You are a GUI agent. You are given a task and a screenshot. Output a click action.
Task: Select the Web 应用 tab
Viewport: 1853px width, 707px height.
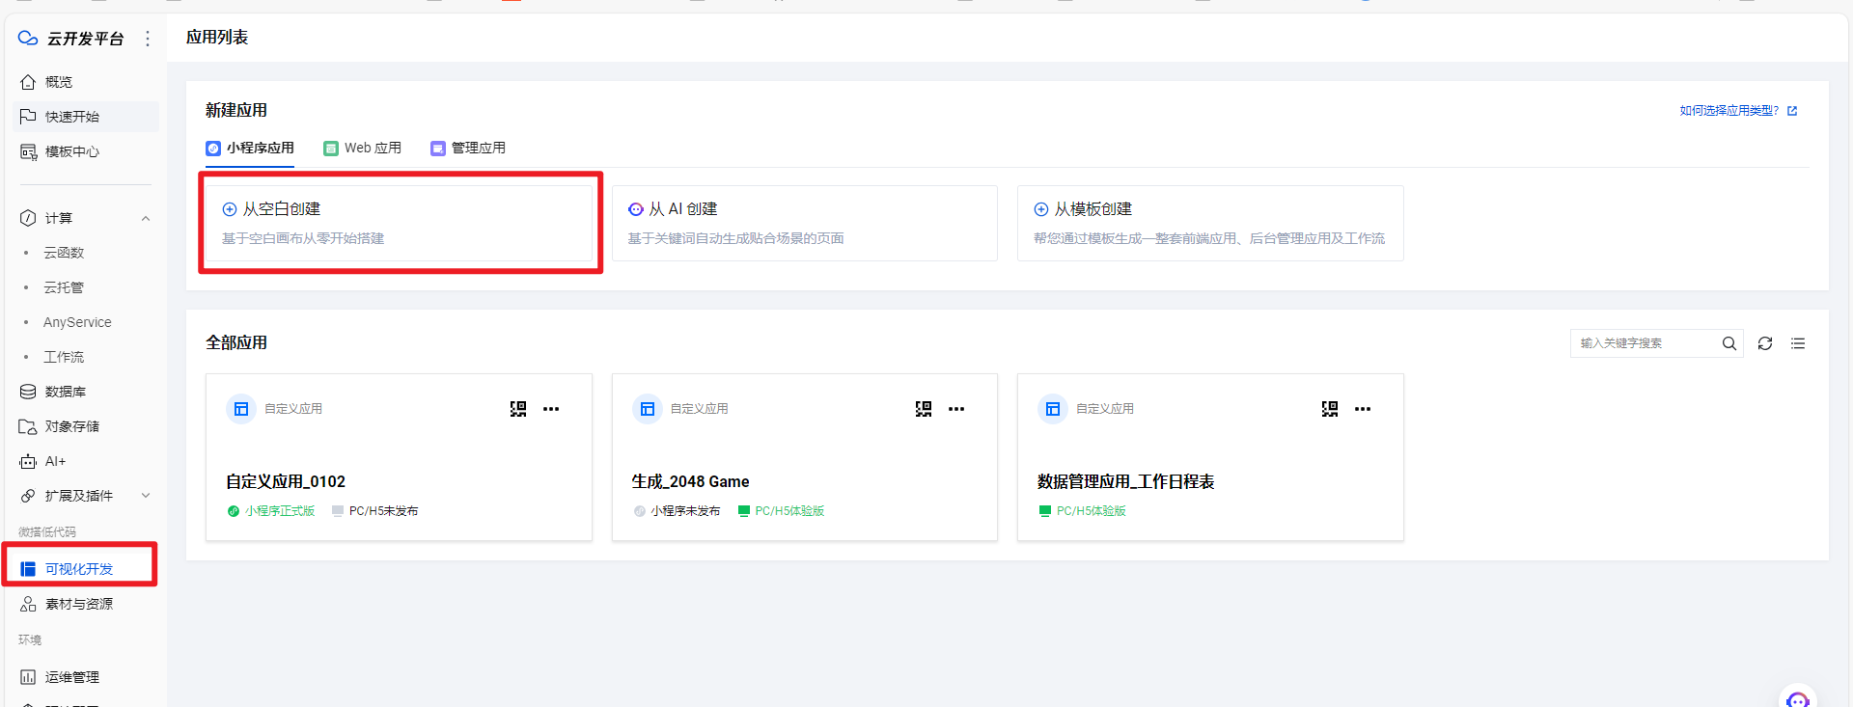[363, 149]
